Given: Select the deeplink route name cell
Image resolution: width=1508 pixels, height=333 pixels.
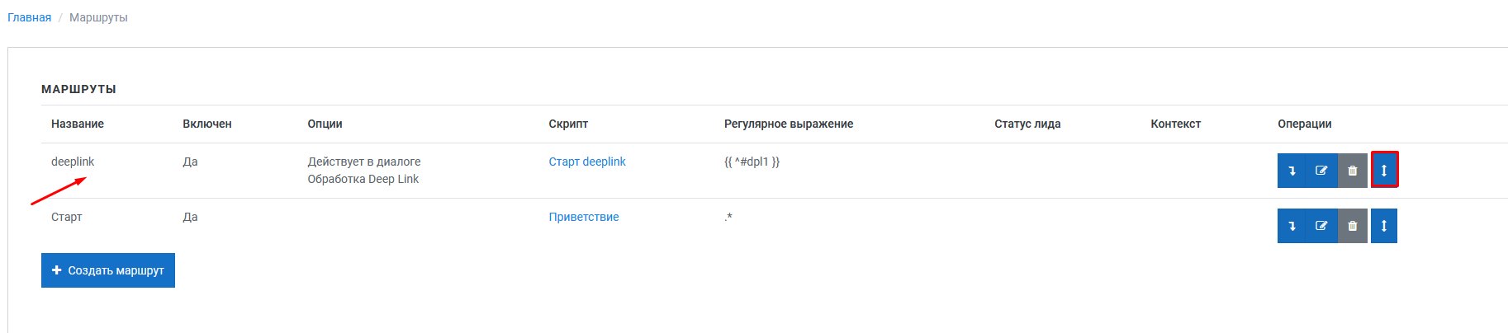Looking at the screenshot, I should [x=73, y=162].
